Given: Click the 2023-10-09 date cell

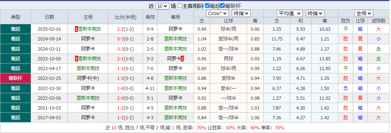Looking at the screenshot, I should pos(49,59).
